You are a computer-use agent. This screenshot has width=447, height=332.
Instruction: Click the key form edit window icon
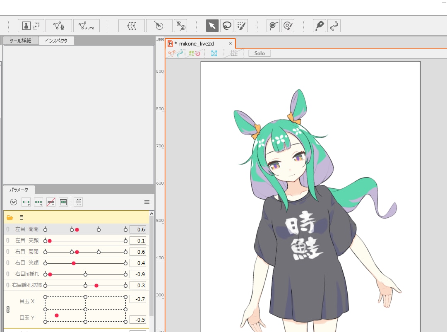coord(63,202)
